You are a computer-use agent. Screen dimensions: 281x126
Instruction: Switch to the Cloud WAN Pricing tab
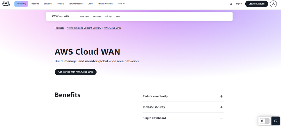coord(108,17)
